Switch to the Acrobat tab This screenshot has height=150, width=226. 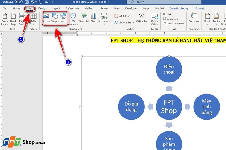coord(159,8)
